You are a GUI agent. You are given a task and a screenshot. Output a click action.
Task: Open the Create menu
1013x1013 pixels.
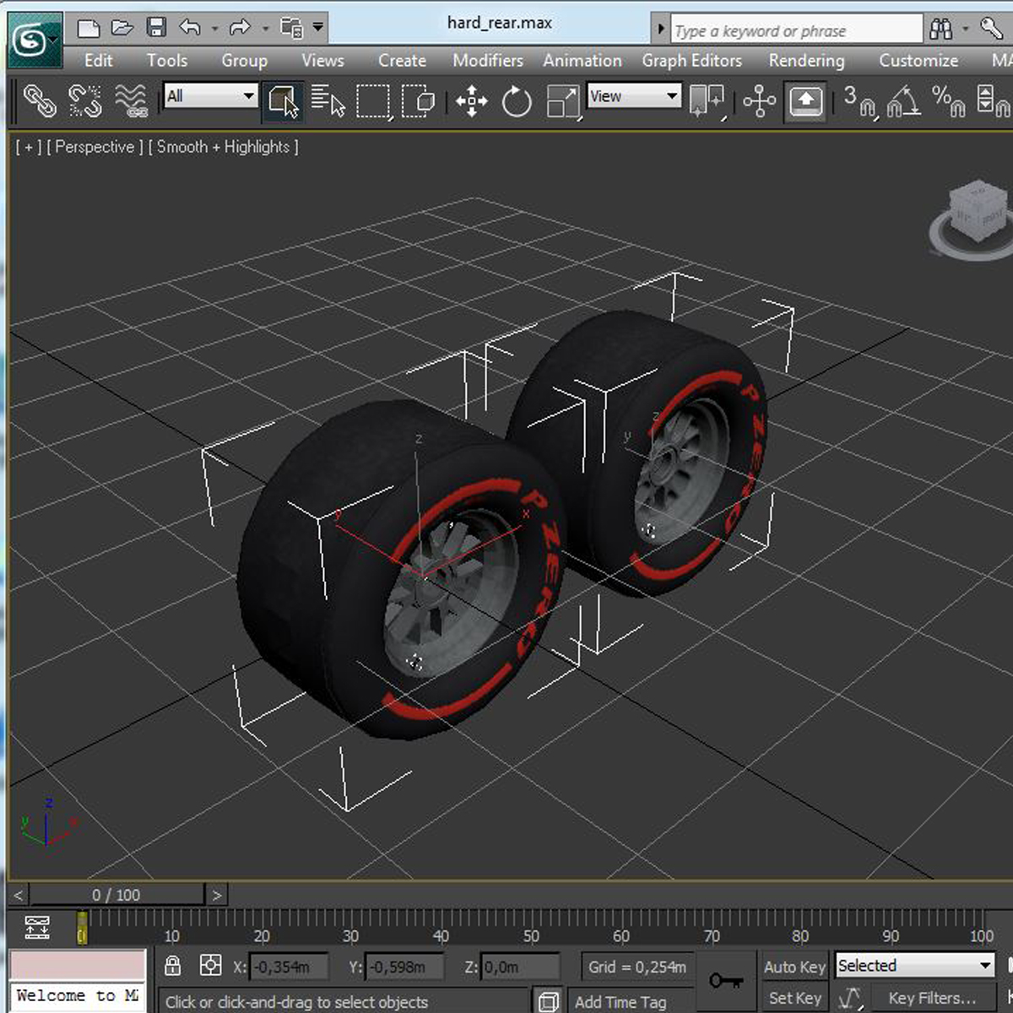pos(402,60)
